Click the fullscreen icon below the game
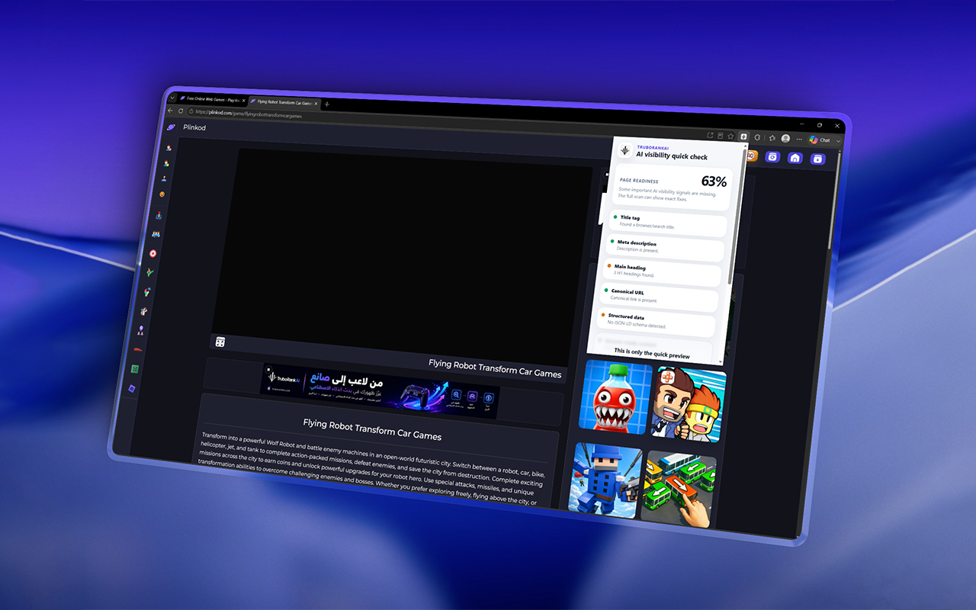Viewport: 976px width, 610px height. (220, 342)
